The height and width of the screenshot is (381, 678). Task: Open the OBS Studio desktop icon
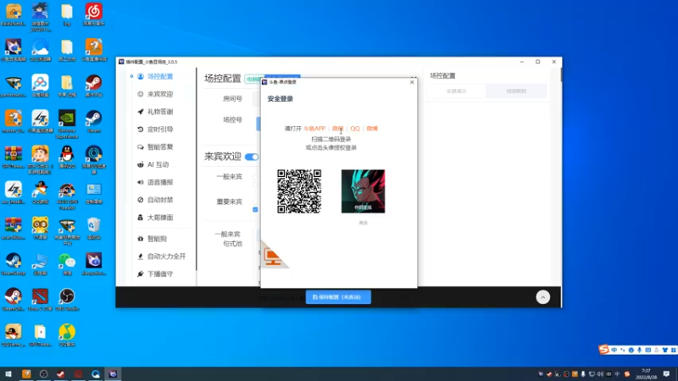point(67,299)
